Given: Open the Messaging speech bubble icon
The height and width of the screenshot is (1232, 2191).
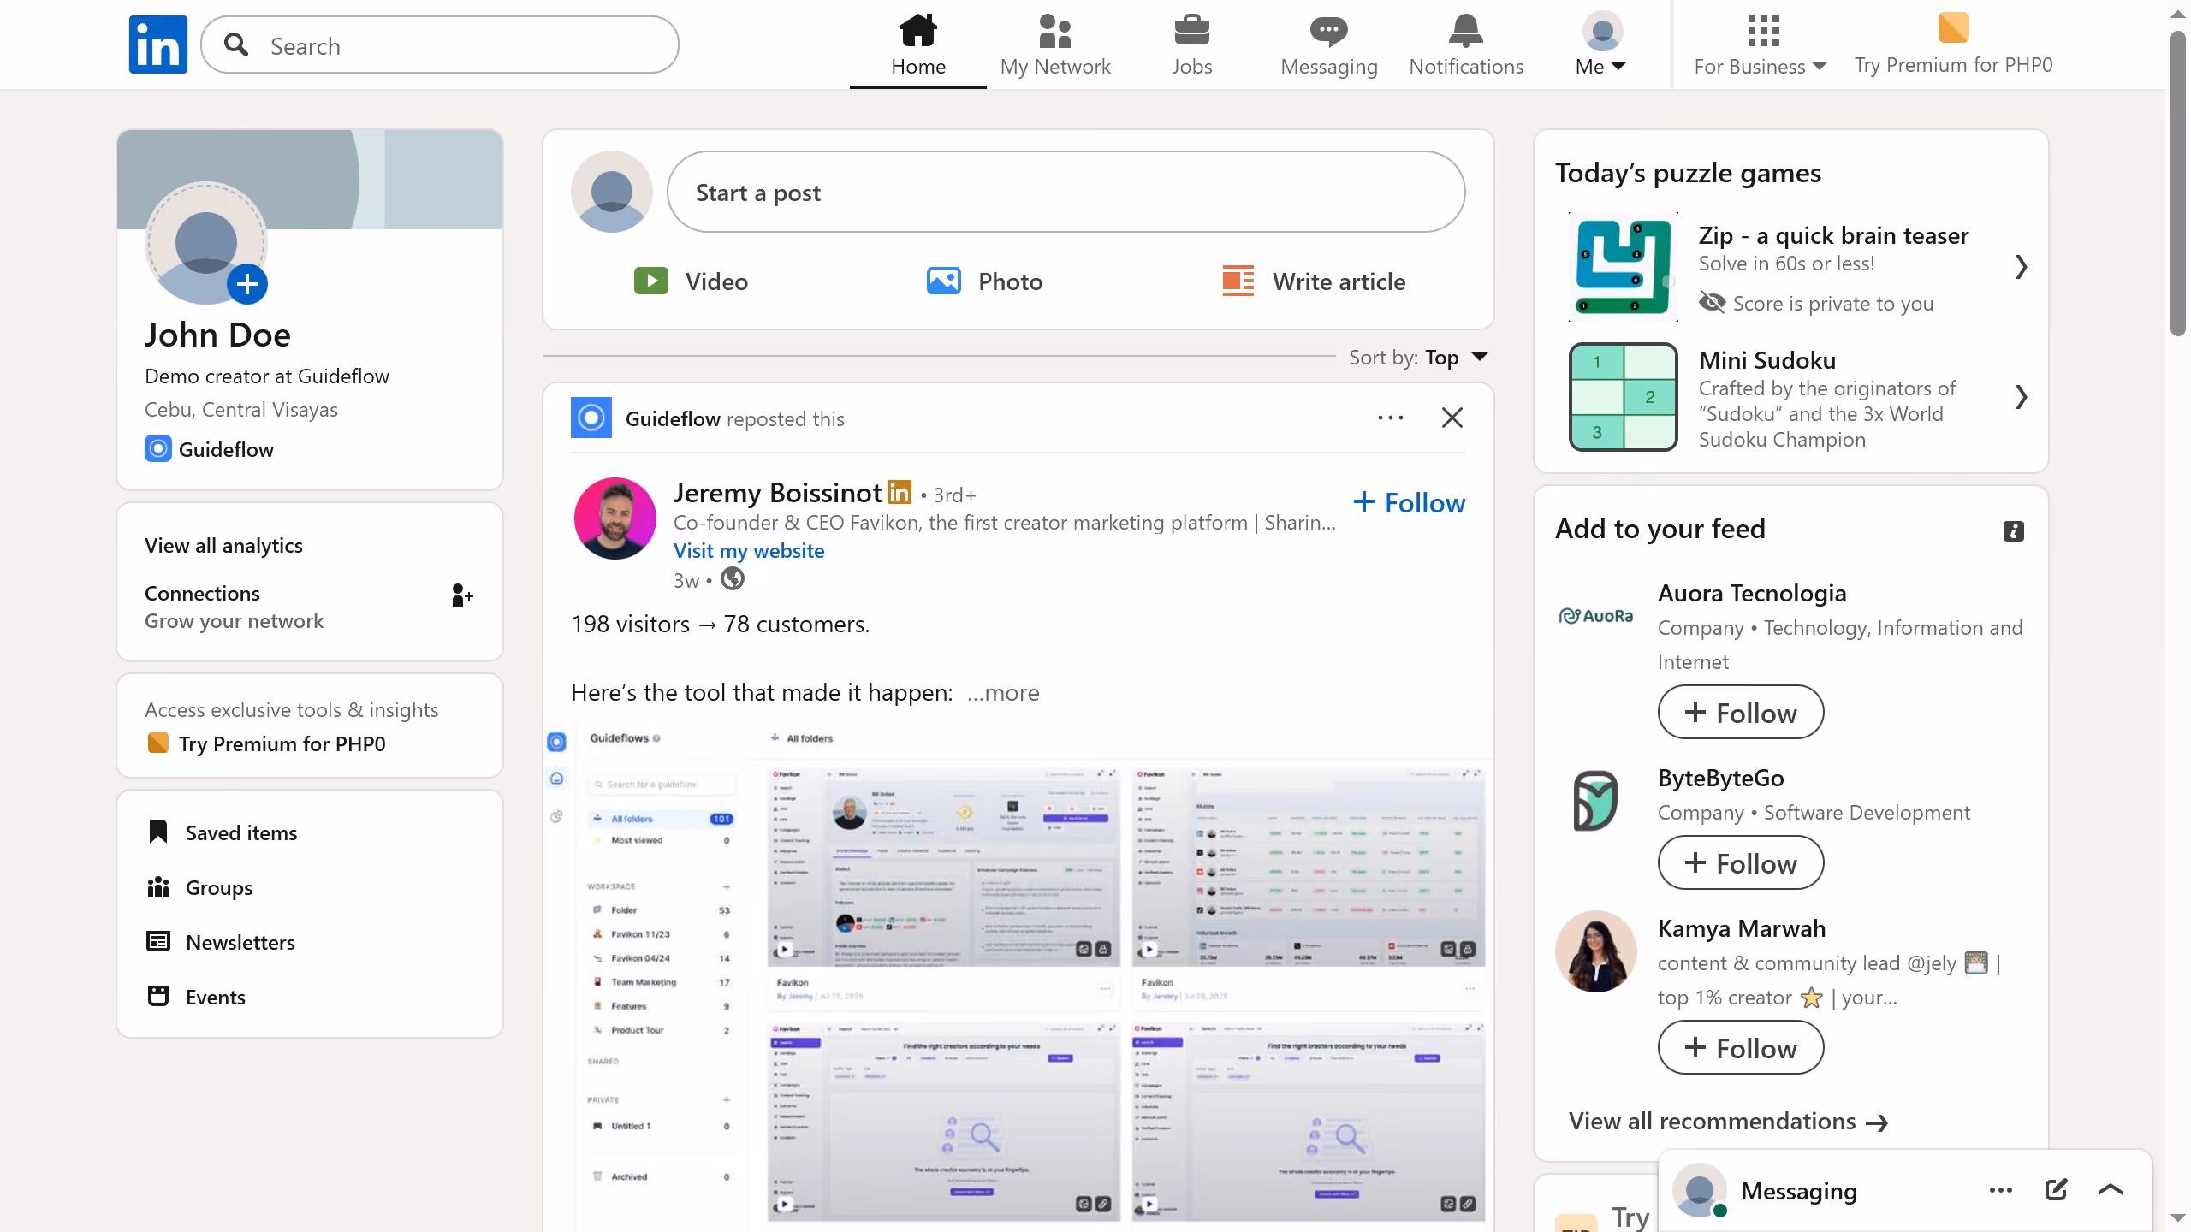Looking at the screenshot, I should 1328,32.
